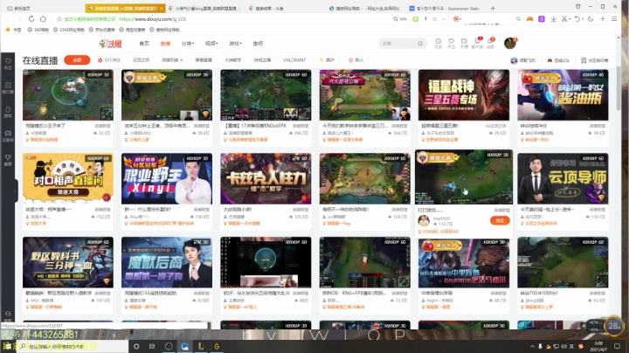Expand the 英雄列表 filter dropdown
This screenshot has width=629, height=353.
172,60
